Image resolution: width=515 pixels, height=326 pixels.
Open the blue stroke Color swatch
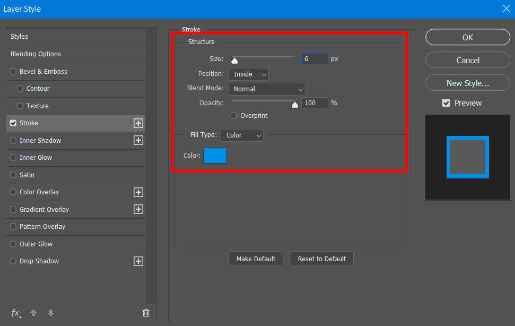pos(215,156)
